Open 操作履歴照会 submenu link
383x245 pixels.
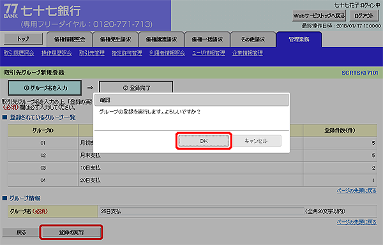click(57, 53)
